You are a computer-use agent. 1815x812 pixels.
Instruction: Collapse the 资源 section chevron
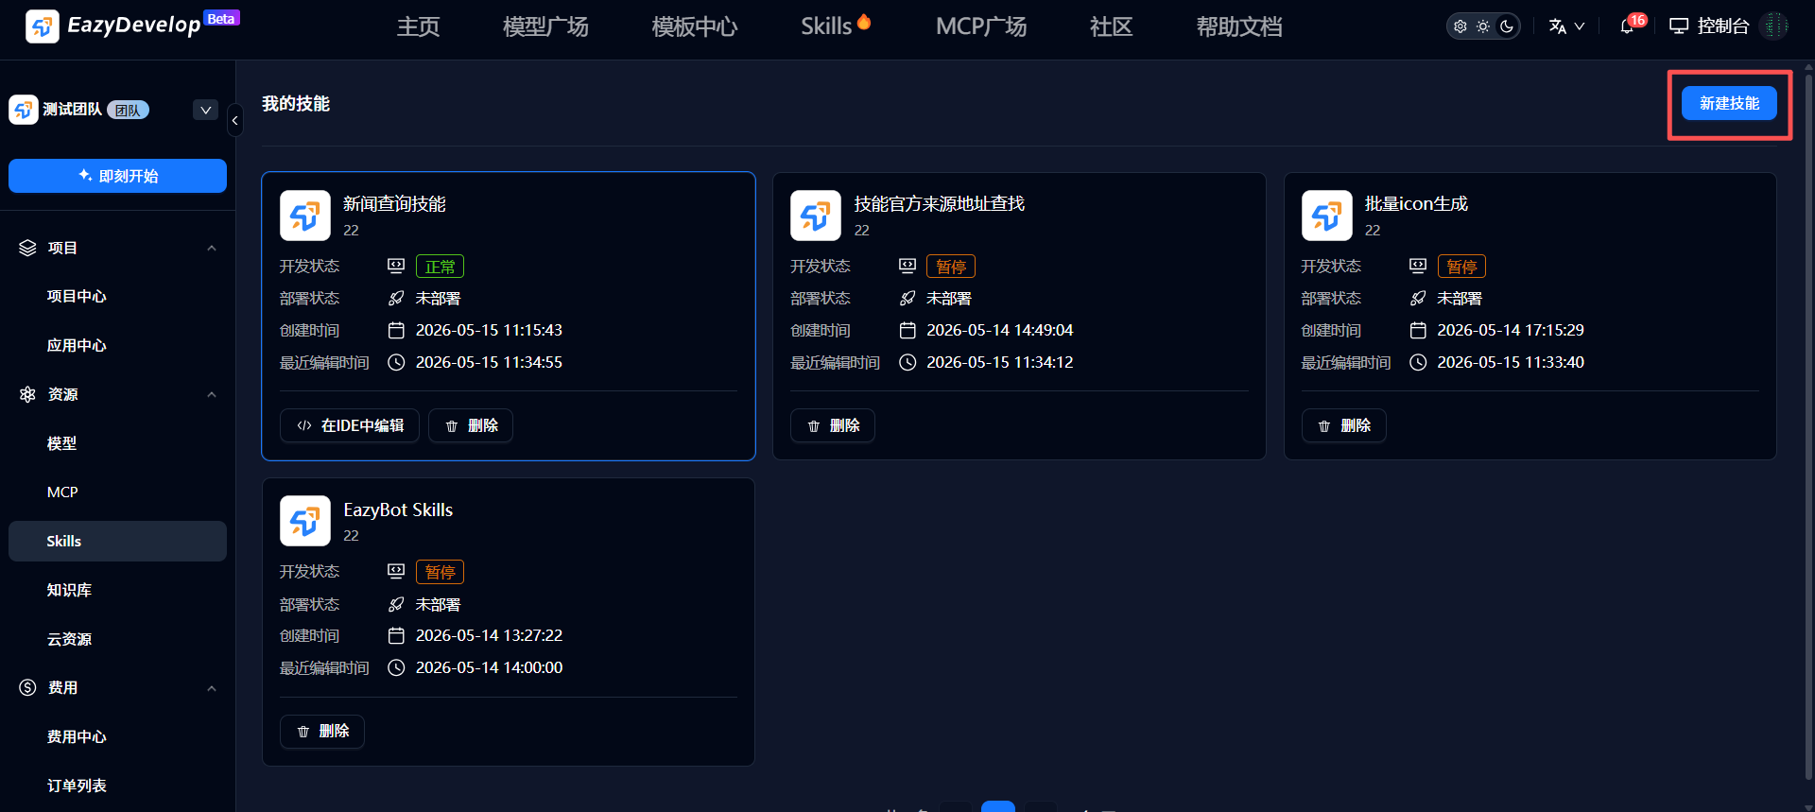pos(212,395)
